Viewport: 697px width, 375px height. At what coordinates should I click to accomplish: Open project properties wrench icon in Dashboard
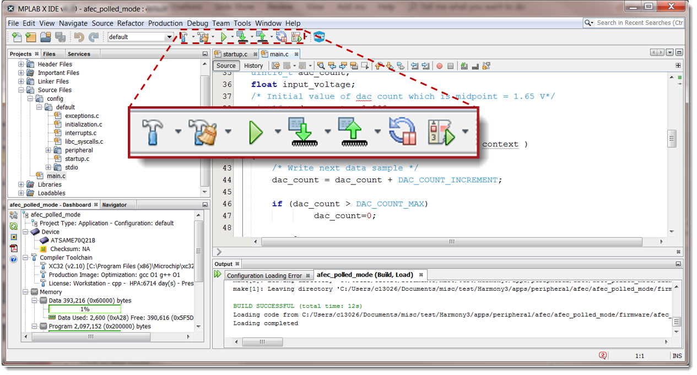coord(13,215)
